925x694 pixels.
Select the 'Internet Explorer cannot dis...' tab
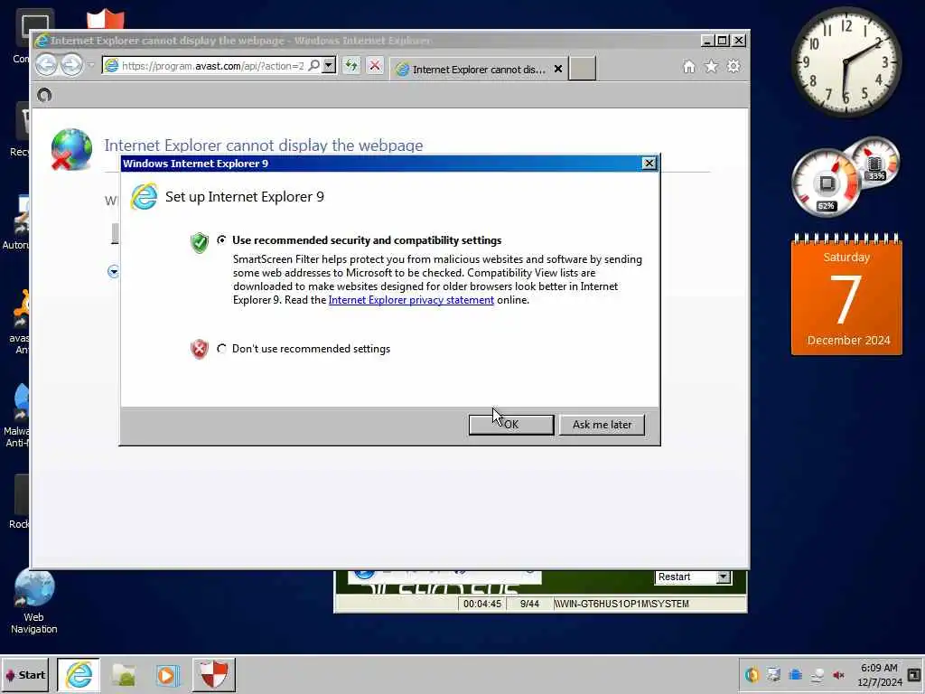click(x=478, y=69)
